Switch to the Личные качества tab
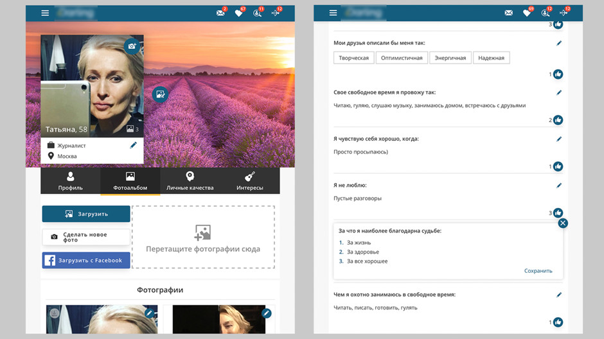 coord(190,181)
